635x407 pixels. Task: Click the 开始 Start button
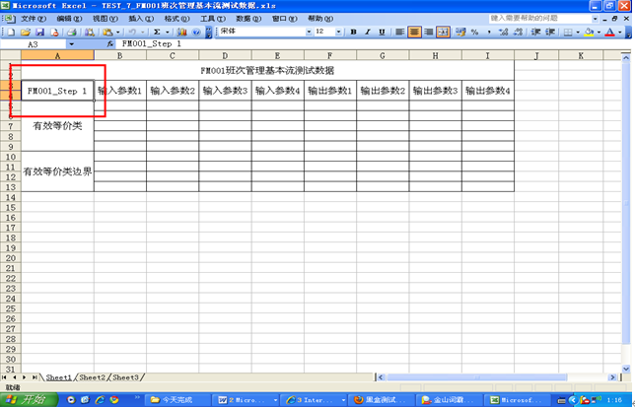click(x=29, y=400)
